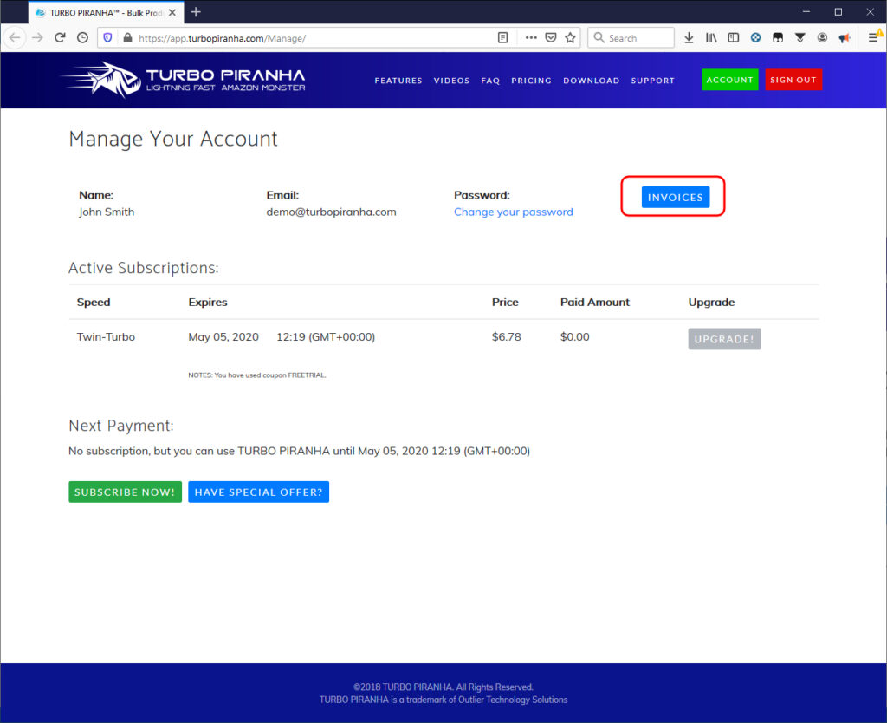The image size is (887, 723).
Task: Toggle reader view icon in address bar
Action: tap(502, 38)
